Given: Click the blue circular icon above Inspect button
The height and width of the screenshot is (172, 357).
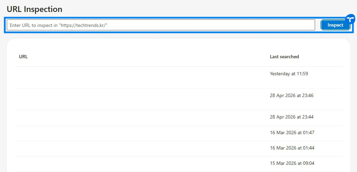Looking at the screenshot, I should (350, 19).
